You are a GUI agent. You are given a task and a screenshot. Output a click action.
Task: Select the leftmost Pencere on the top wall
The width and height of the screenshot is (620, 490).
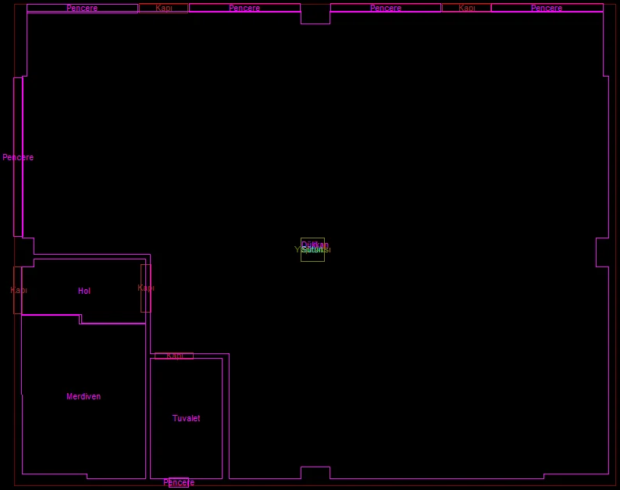pos(82,8)
